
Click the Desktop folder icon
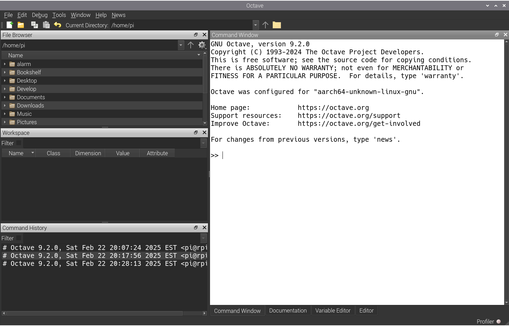[x=12, y=81]
